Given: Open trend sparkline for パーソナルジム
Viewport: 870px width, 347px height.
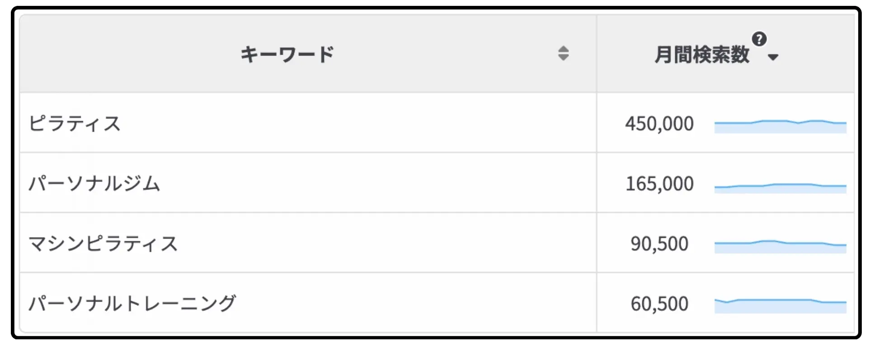Looking at the screenshot, I should (780, 188).
